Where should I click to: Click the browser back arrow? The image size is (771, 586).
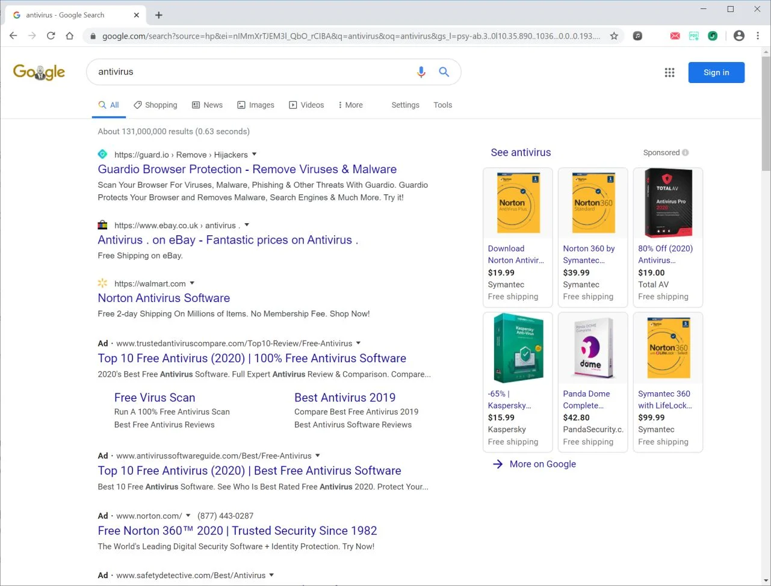tap(13, 36)
